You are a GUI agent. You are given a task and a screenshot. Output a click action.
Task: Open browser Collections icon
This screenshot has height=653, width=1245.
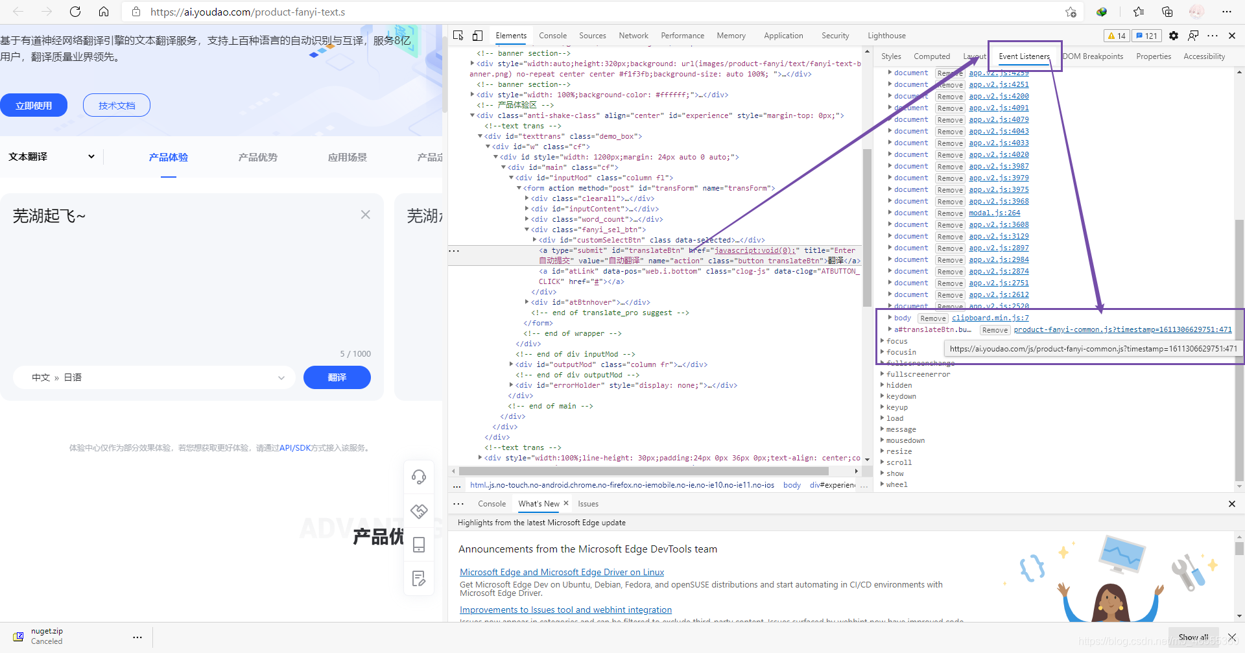[x=1167, y=12]
